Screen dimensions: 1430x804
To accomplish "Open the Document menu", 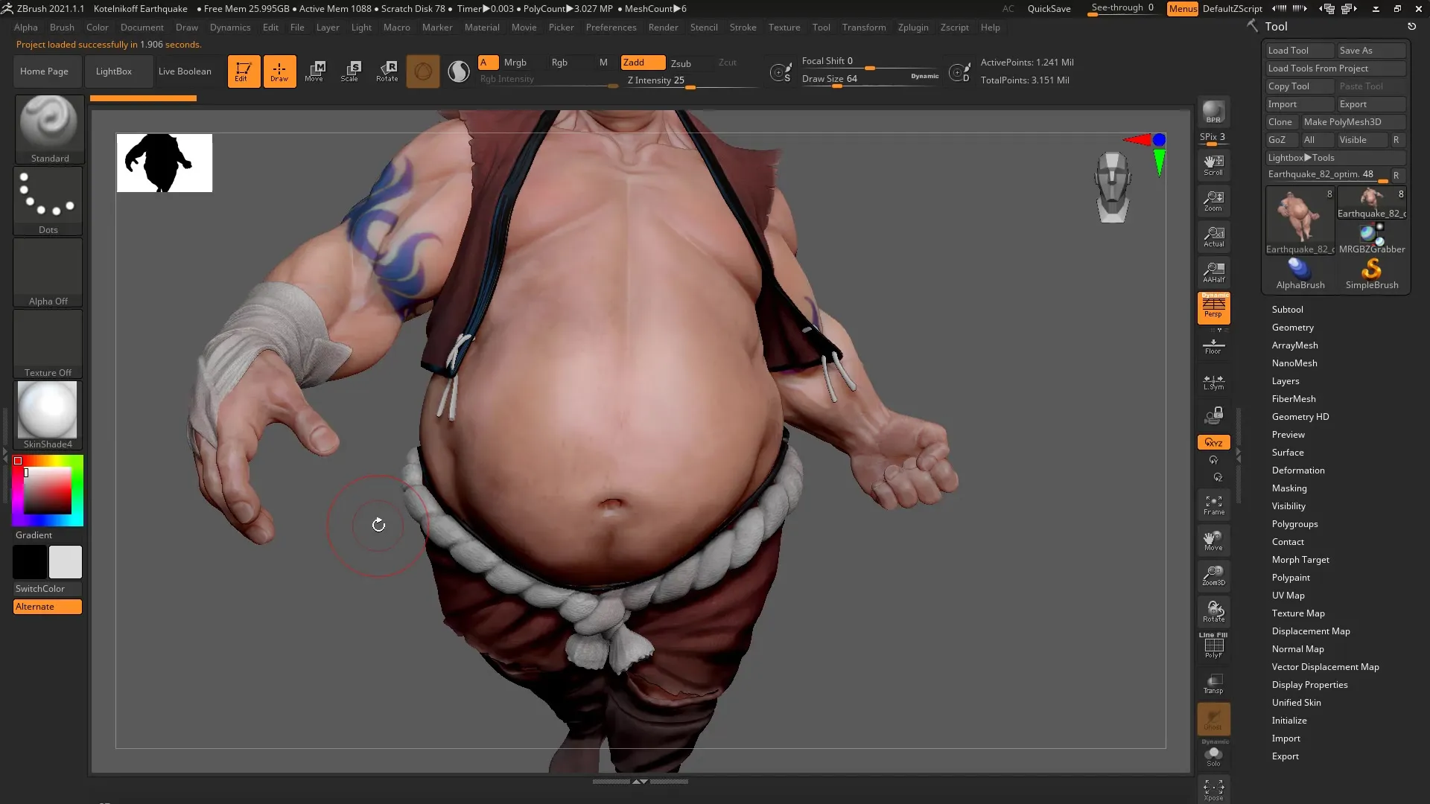I will pos(142,28).
